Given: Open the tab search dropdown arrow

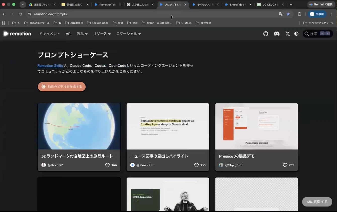Looking at the screenshot, I should click(x=23, y=5).
